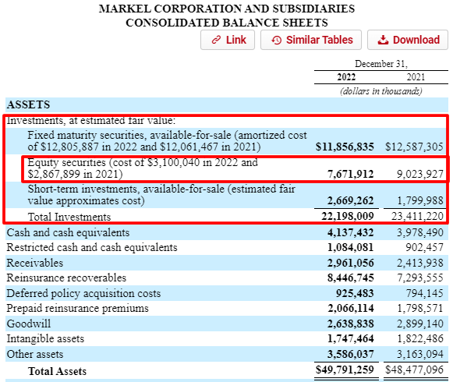Select Fixed maturity securities row label
The height and width of the screenshot is (382, 453).
167,141
